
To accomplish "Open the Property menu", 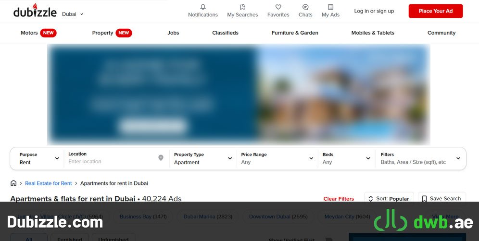I will click(x=112, y=33).
